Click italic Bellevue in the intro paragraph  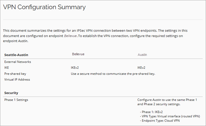click(71, 36)
